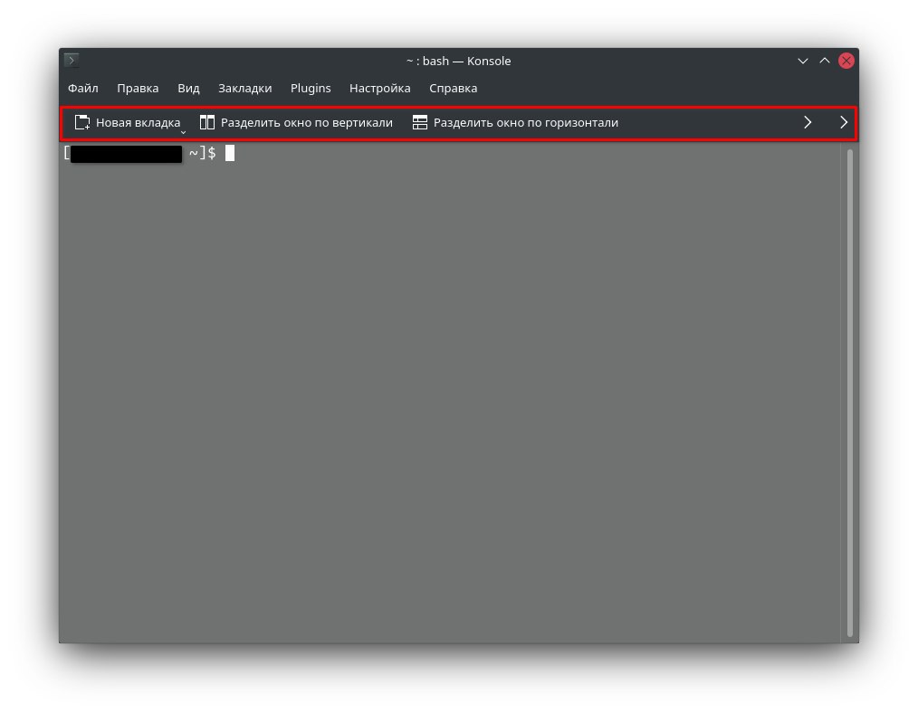Viewport: 918px width, 713px height.
Task: Click the terminal vertical scrollbar
Action: [x=850, y=393]
